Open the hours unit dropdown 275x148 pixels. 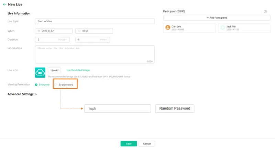[64, 39]
